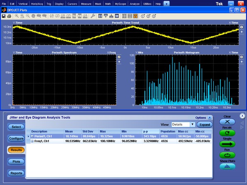Switch to the Configure panel
Image resolution: width=247 pixels, height=185 pixels.
[16, 139]
